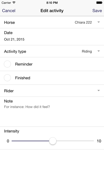Tap the 8:10 PM clock
Image resolution: width=104 pixels, height=184 pixels.
[x=52, y=3]
